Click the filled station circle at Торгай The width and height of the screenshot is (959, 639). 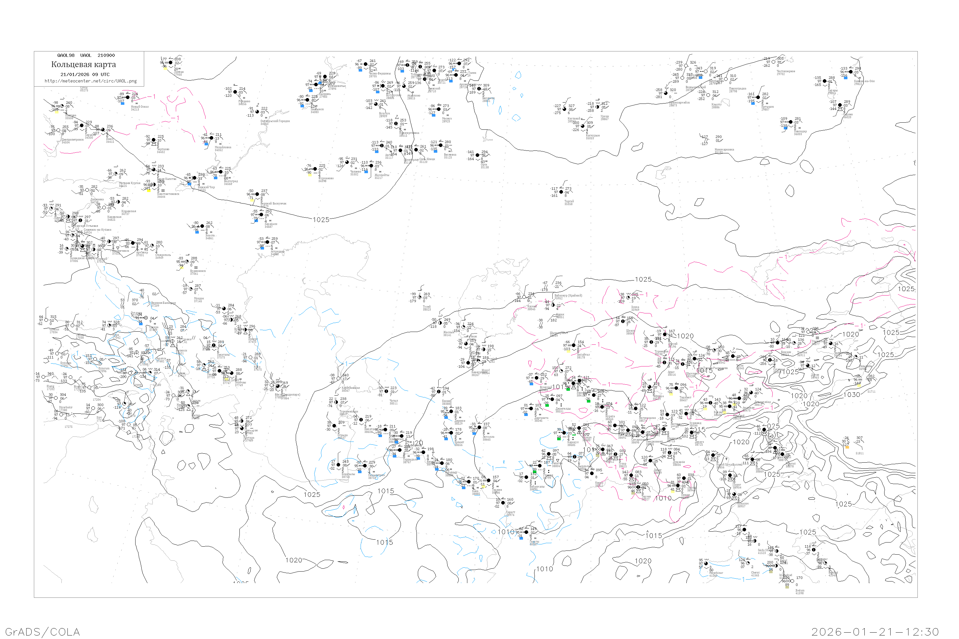(x=561, y=192)
